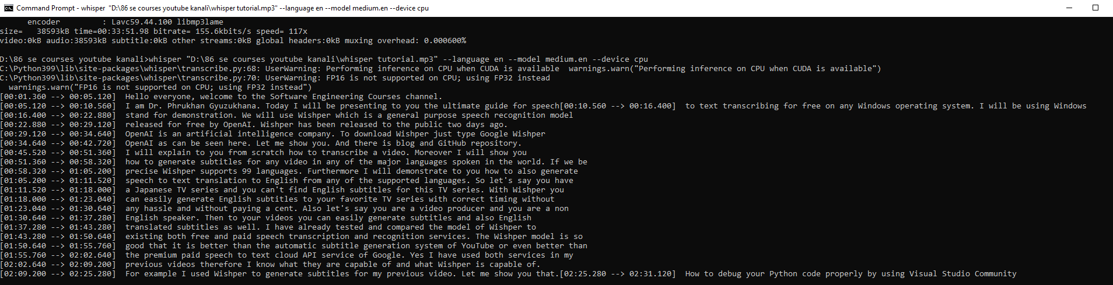Minimize the Command Prompt window

click(x=1069, y=8)
